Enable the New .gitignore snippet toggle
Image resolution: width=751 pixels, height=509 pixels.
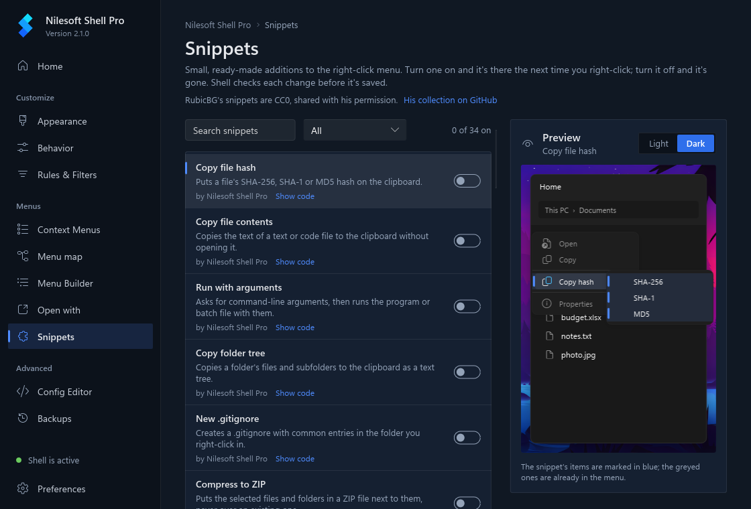(467, 437)
